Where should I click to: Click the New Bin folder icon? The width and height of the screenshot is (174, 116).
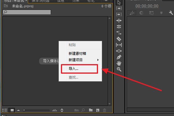(91, 110)
